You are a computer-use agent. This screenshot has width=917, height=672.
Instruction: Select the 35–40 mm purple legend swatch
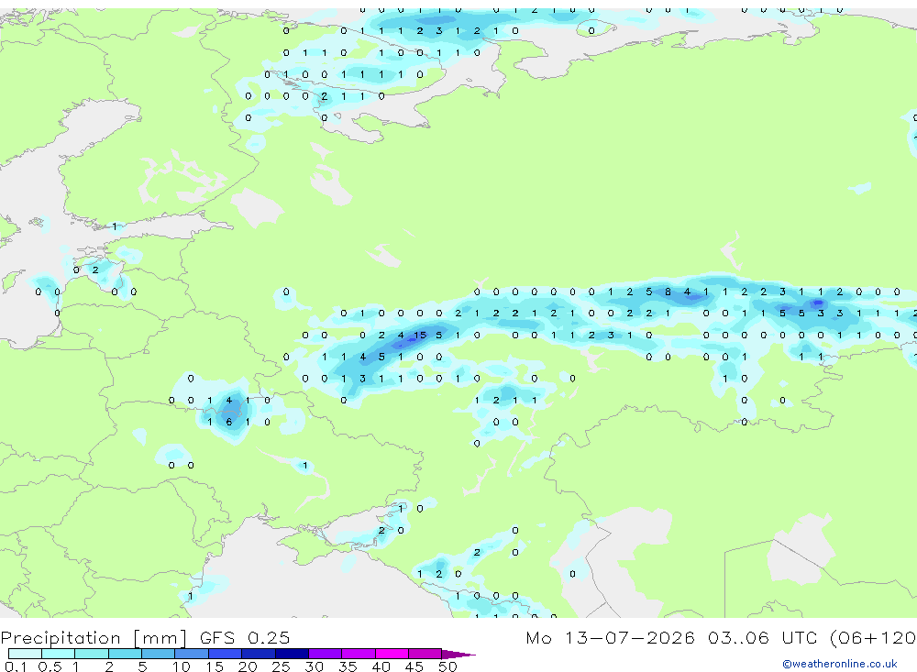(358, 654)
